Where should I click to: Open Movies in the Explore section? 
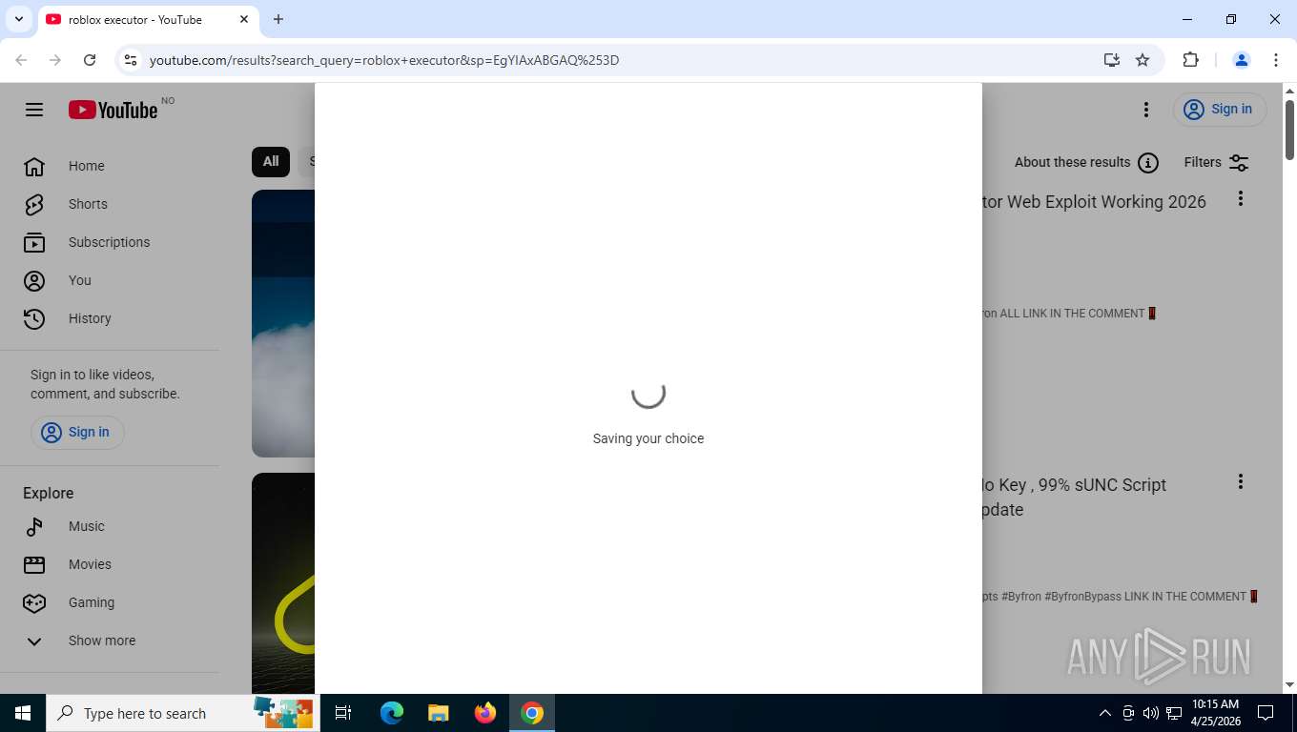109,564
